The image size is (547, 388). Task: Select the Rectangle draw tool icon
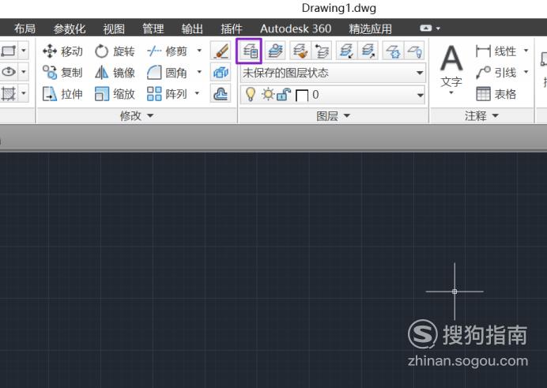(9, 51)
